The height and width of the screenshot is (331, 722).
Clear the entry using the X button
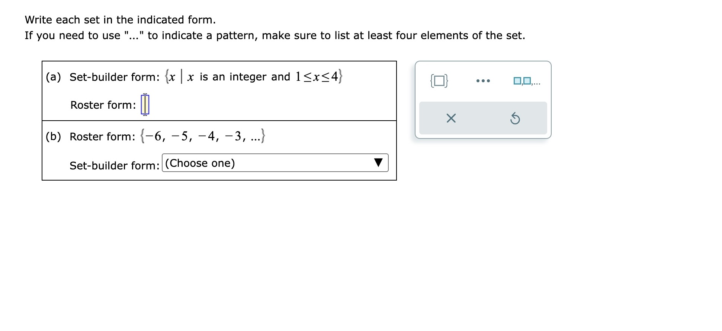click(450, 118)
